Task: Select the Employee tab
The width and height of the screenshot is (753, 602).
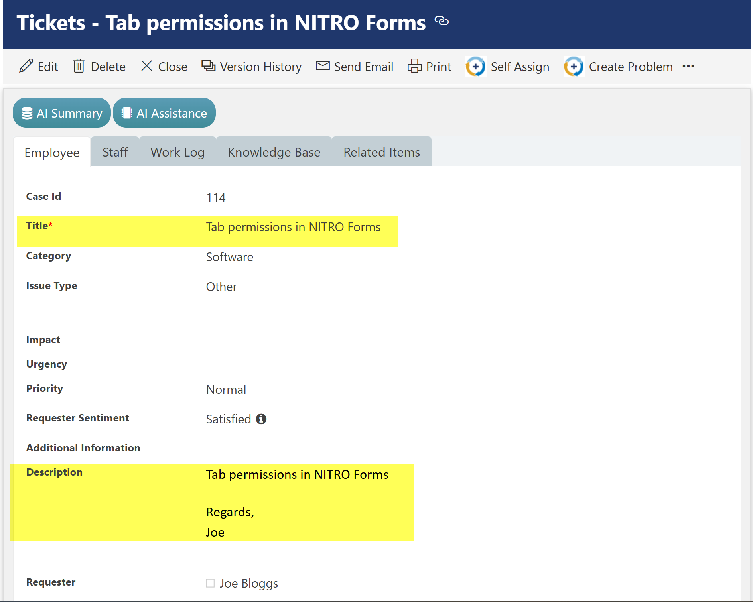Action: pyautogui.click(x=52, y=153)
